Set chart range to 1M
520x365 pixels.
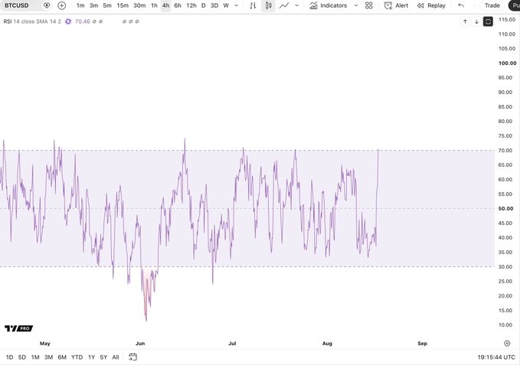(x=35, y=357)
